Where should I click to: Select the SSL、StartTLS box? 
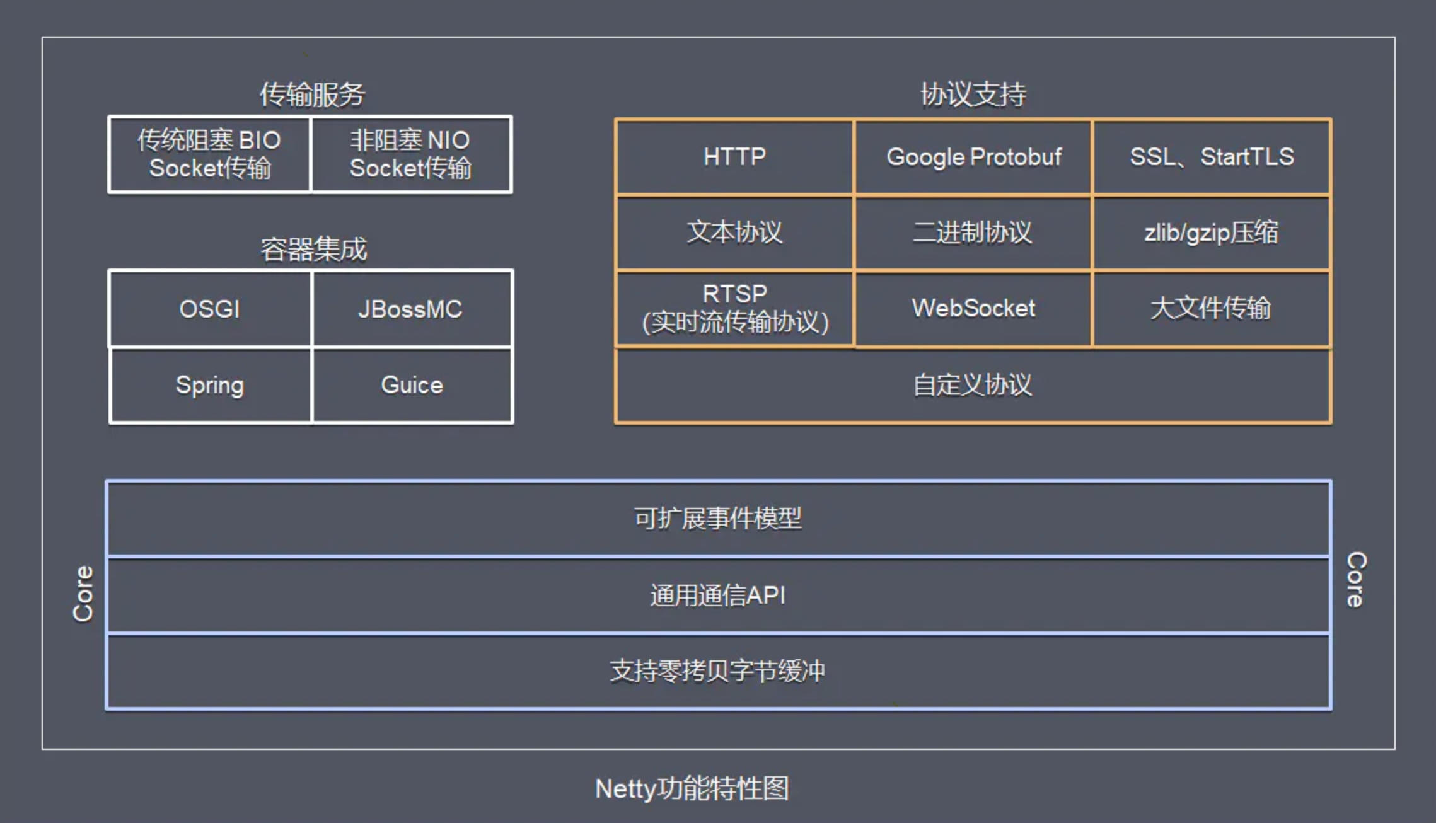click(1212, 156)
